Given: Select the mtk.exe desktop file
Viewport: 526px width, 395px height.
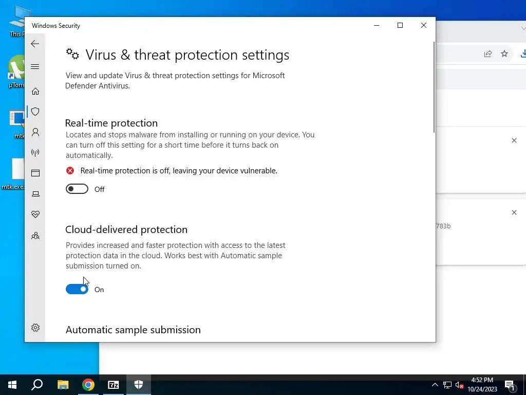Looking at the screenshot, I should coord(13,174).
